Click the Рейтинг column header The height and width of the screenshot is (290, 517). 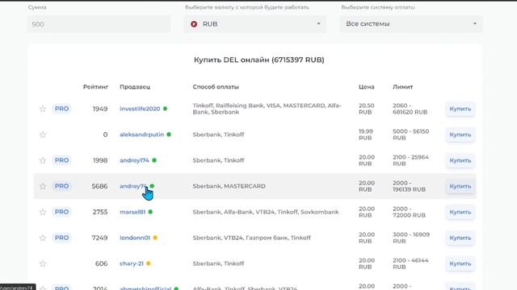pyautogui.click(x=95, y=87)
